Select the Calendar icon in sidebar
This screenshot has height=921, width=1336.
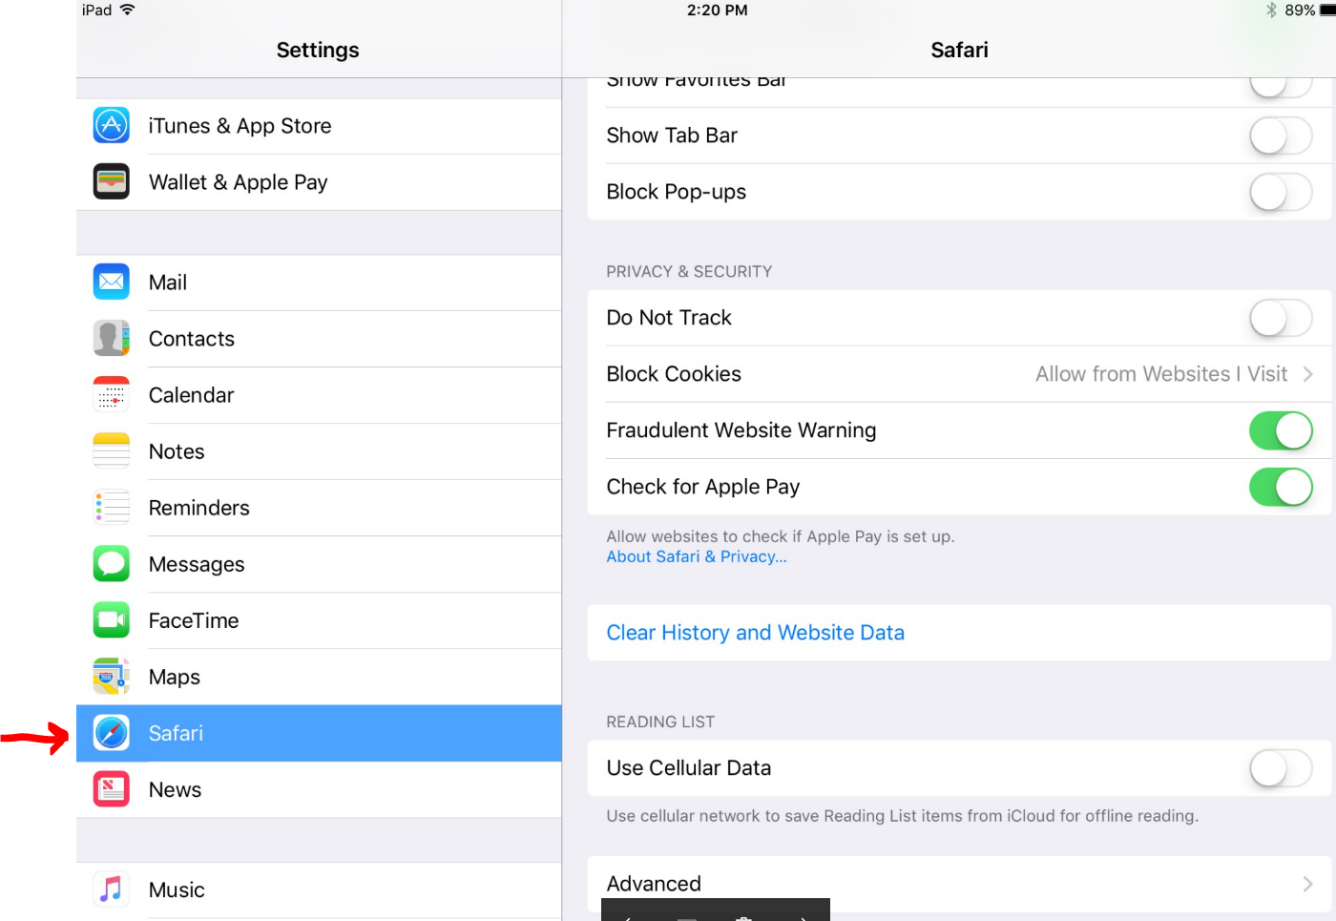pos(112,395)
